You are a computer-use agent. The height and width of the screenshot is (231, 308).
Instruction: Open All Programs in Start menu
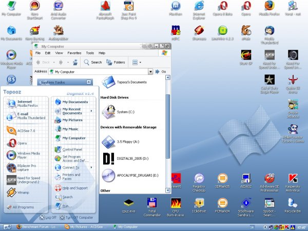tap(21, 207)
